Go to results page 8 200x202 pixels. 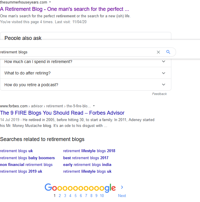[x=91, y=196]
